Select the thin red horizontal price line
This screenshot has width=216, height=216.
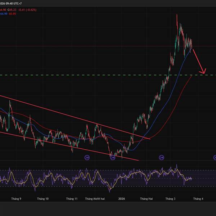point(108,46)
